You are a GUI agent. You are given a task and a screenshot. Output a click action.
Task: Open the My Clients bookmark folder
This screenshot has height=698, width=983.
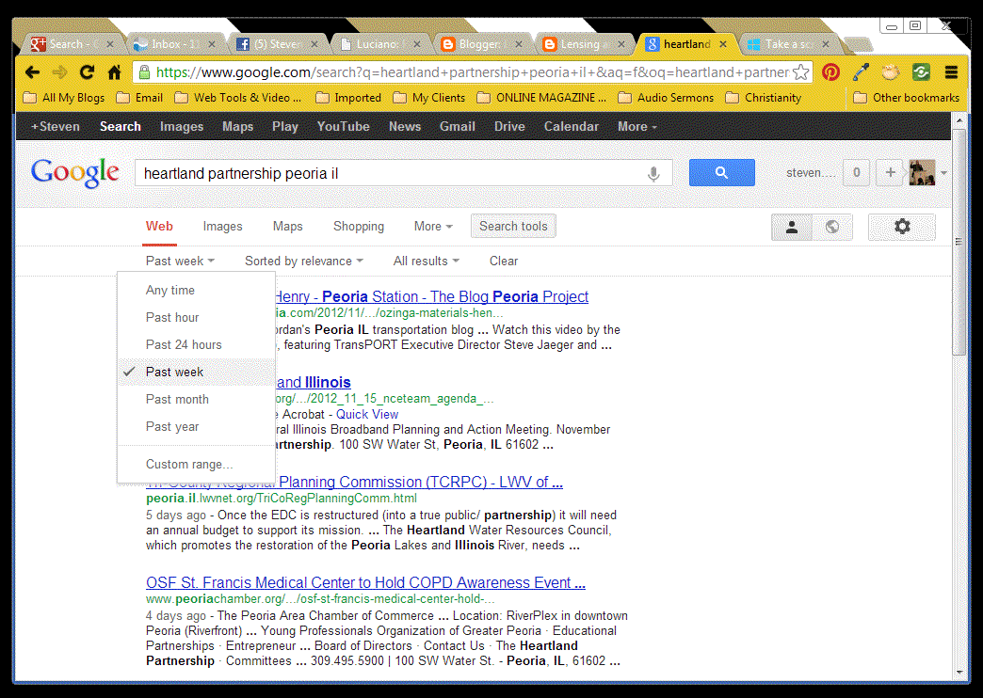pos(428,98)
